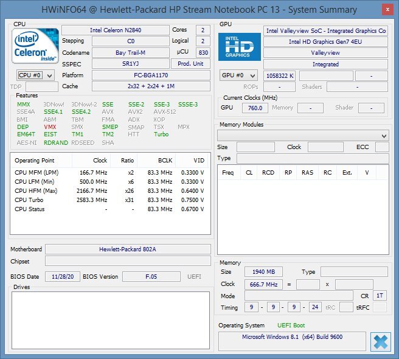
Task: Select the CPU LFM (Min) row
Action: pyautogui.click(x=109, y=182)
